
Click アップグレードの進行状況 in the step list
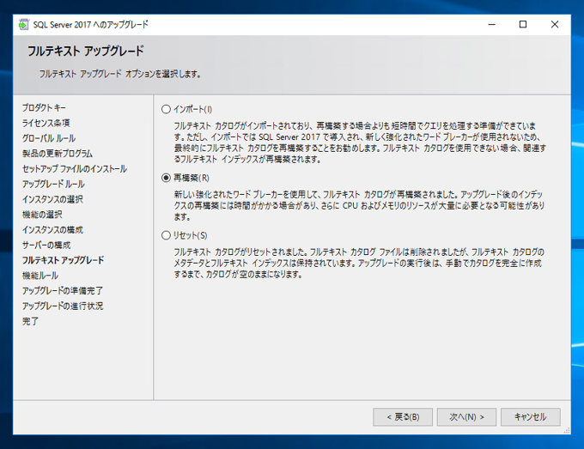coord(62,306)
